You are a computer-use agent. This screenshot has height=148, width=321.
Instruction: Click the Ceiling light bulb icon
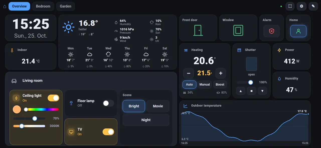17,98
